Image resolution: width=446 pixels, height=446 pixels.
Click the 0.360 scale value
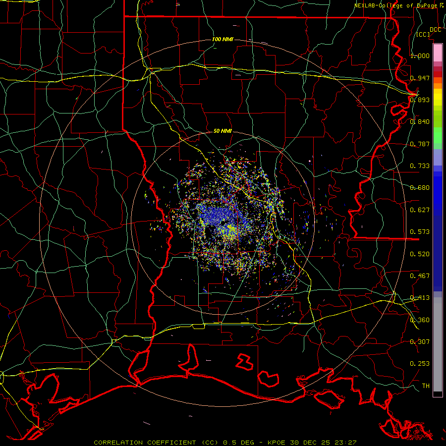click(420, 320)
